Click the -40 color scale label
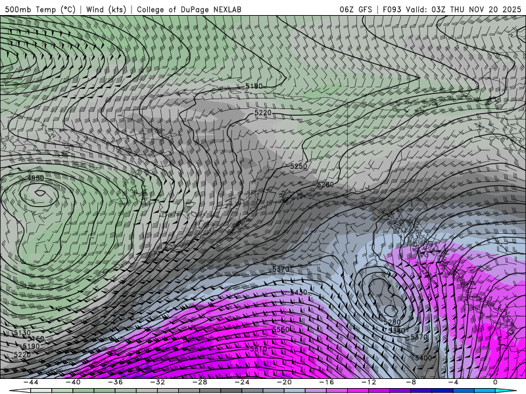The image size is (526, 394). pyautogui.click(x=73, y=382)
